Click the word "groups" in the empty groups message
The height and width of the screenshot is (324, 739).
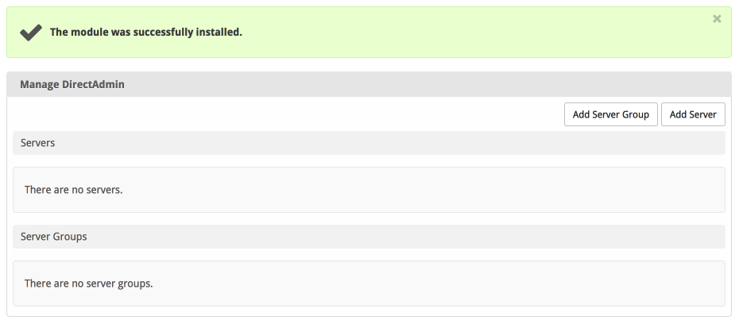tap(134, 283)
